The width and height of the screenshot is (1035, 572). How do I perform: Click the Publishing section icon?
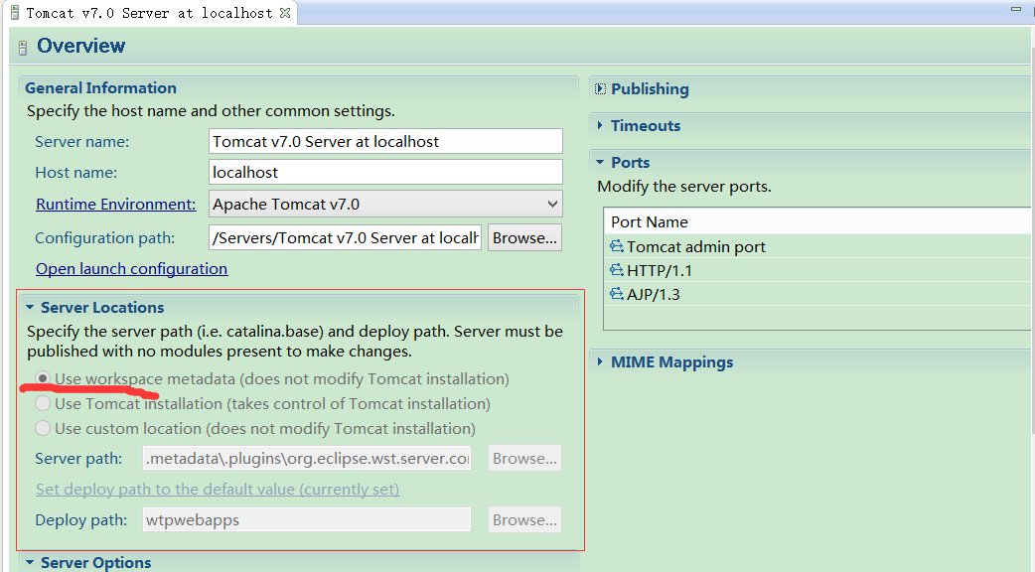tap(598, 88)
